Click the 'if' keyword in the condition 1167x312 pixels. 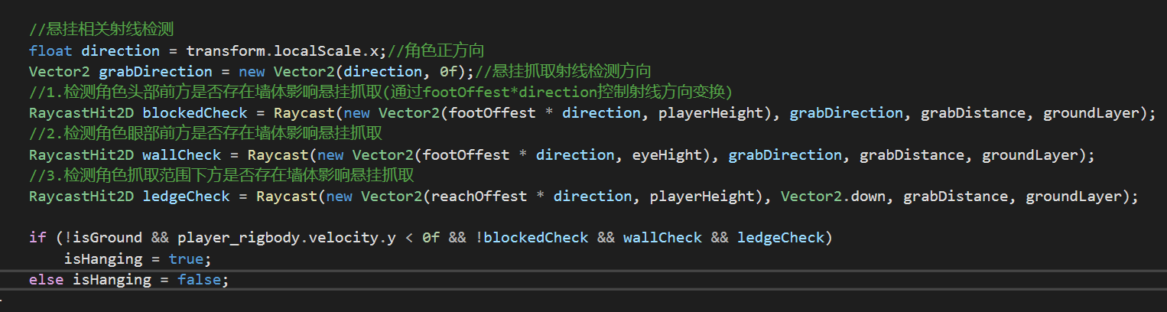[37, 238]
